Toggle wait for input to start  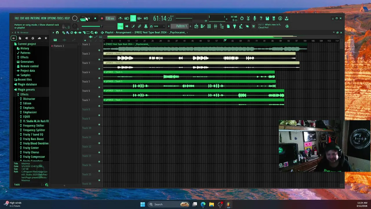coord(127,18)
